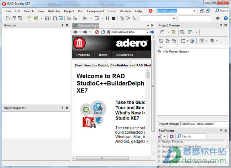Close the Welcome Page tab
231x168 pixels.
pos(152,25)
